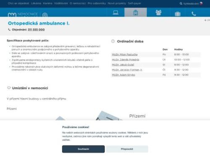Image resolution: width=210 pixels, height=158 pixels.
Task: Click hours cell for the Pá row
Action: [x=181, y=75]
